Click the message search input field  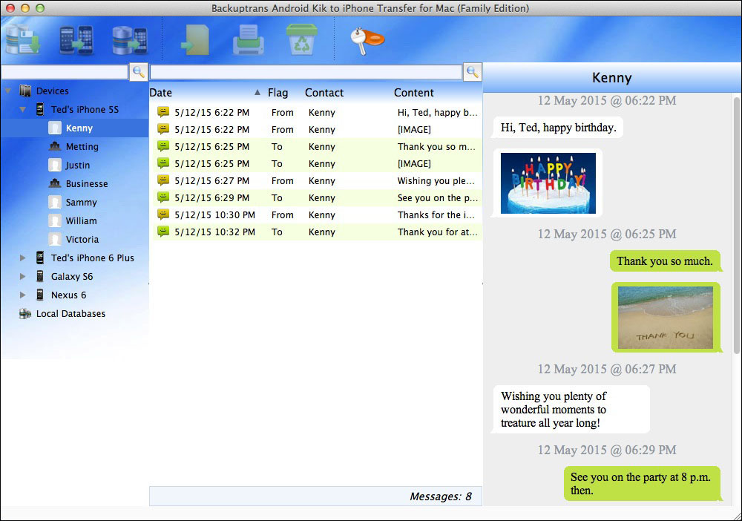(306, 72)
